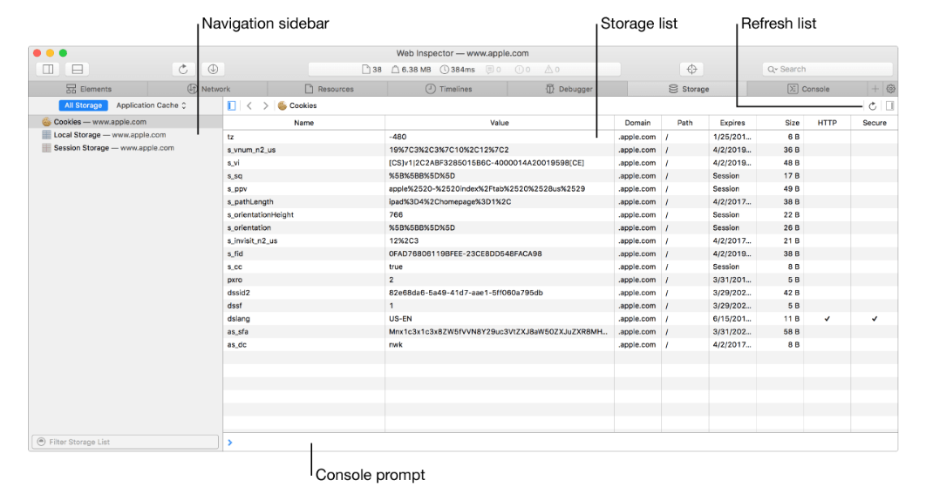Select Local Storage — www.apple.com
Image resolution: width=926 pixels, height=494 pixels.
[126, 134]
